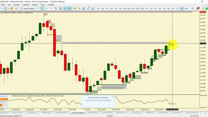Open the Графики menu
208x117 pixels.
click(x=26, y=5)
